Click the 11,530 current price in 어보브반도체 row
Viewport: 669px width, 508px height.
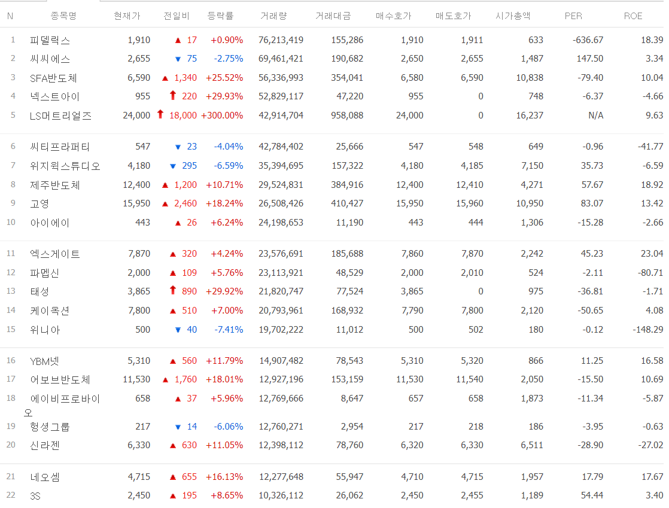coord(136,379)
